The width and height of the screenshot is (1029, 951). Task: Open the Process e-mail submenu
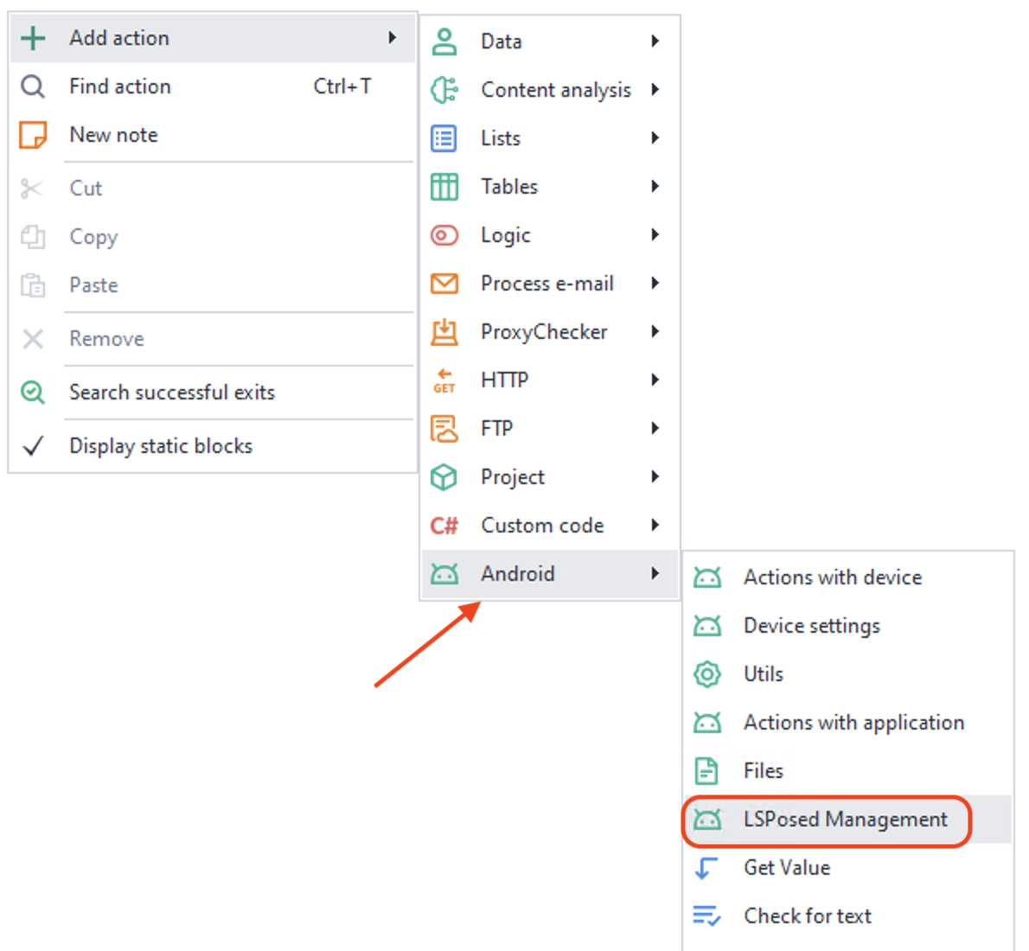point(546,284)
